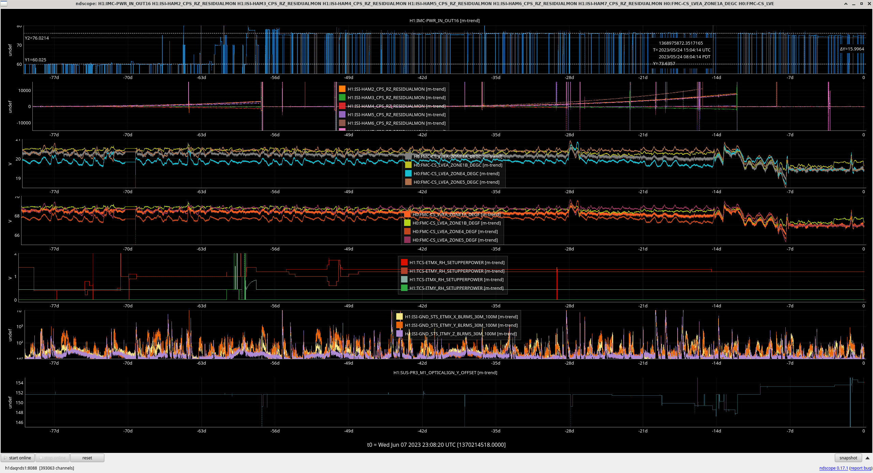Click the yellow LVEA_ZONE1B_DEGC legend icon
This screenshot has height=473, width=873.
408,165
